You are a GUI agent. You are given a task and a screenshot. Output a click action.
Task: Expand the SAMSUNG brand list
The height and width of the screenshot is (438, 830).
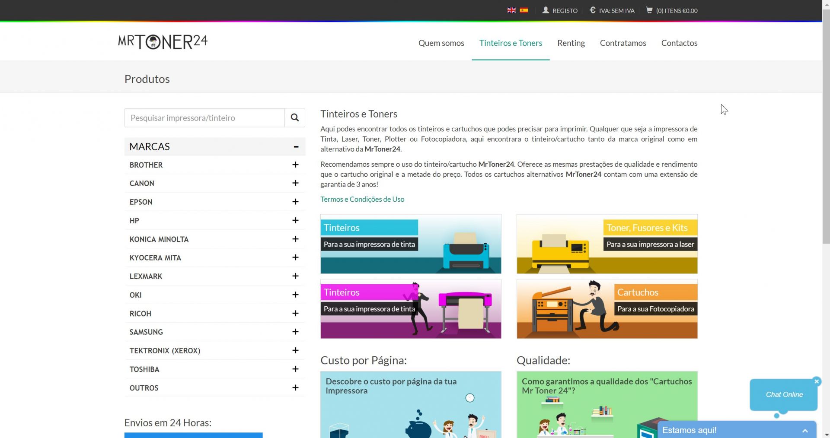[x=295, y=332]
